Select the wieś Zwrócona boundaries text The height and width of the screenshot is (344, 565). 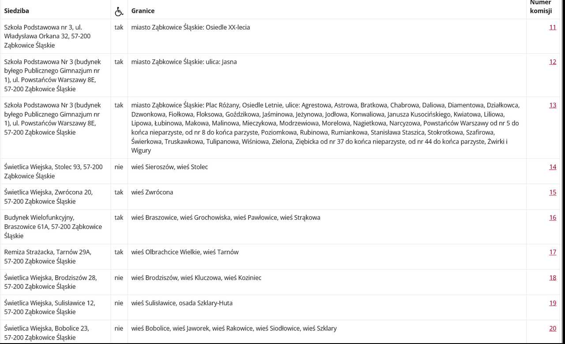coord(152,192)
